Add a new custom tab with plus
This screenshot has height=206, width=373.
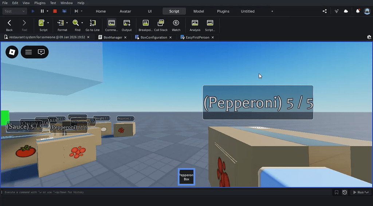click(272, 11)
